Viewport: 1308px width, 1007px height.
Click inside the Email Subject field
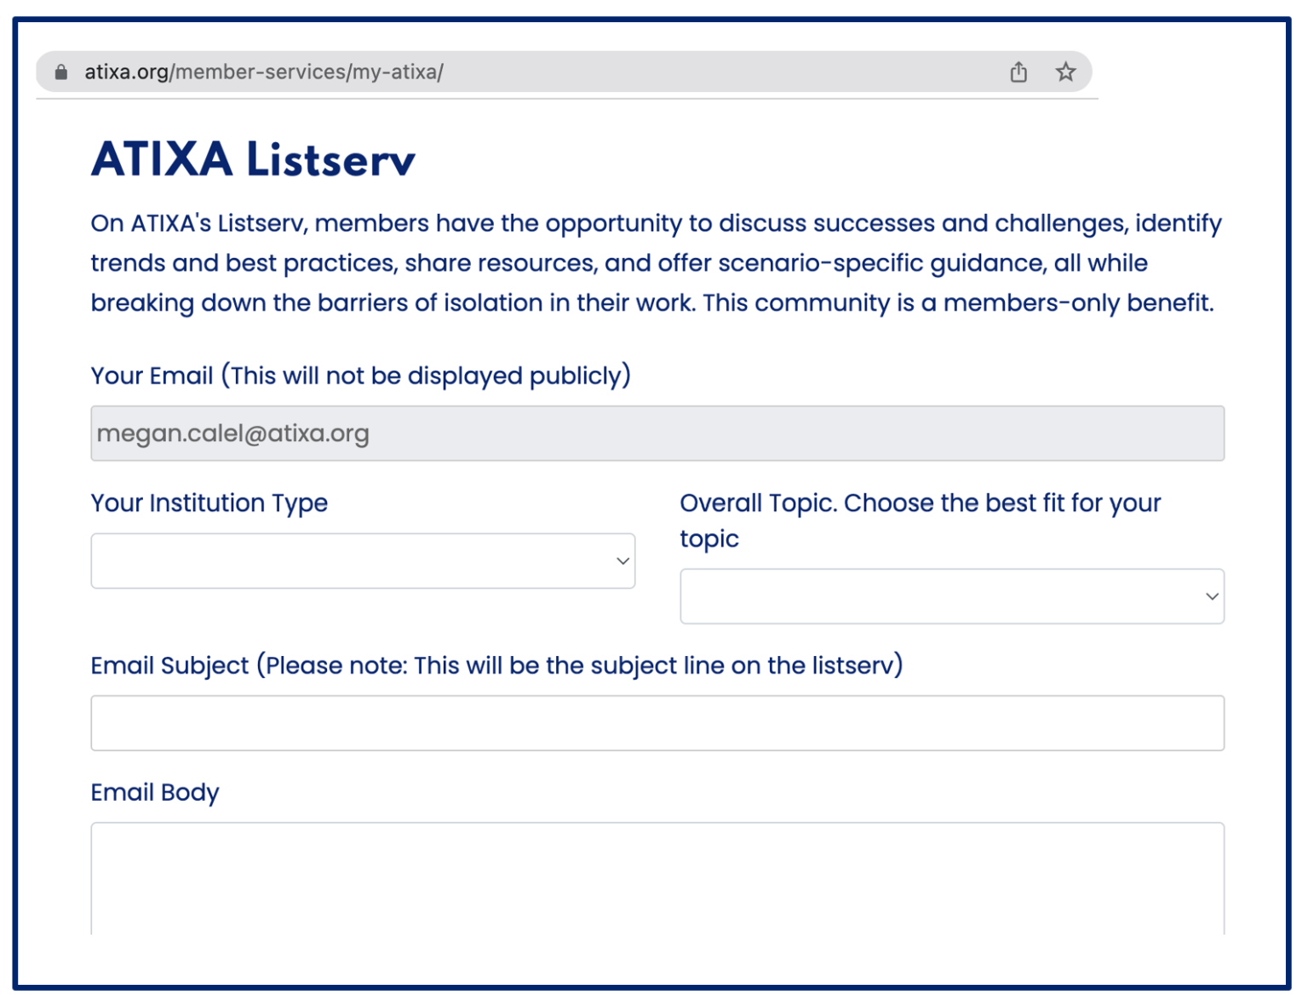coord(656,722)
